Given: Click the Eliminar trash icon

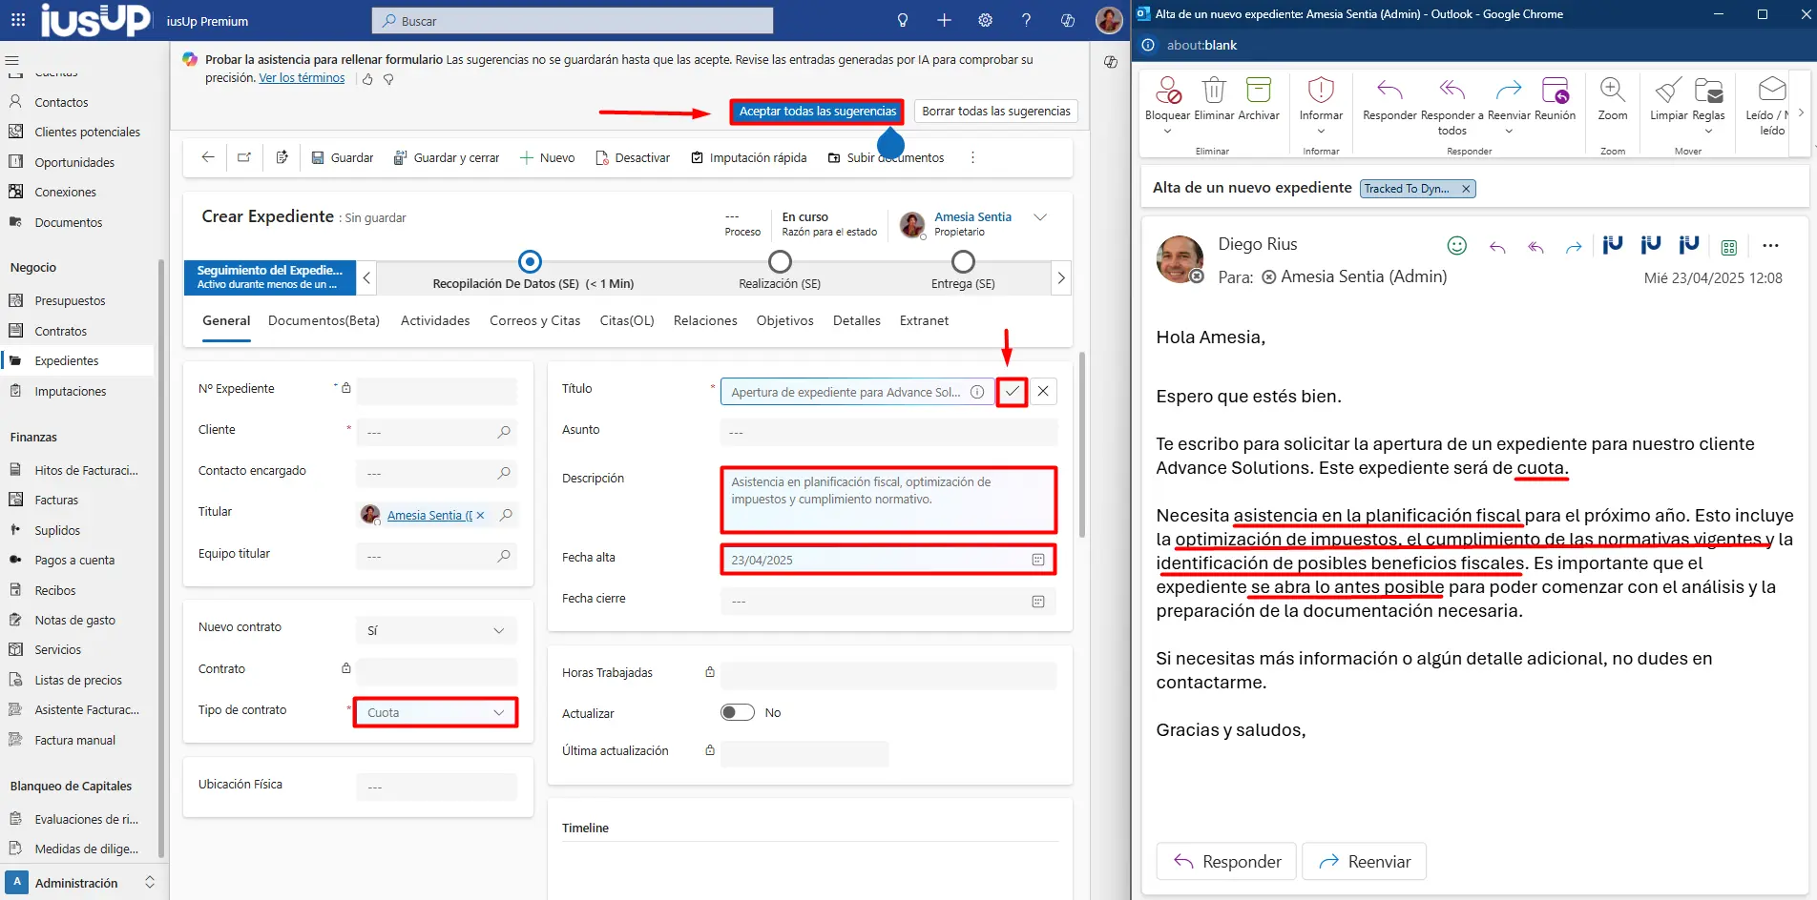Looking at the screenshot, I should 1213,91.
